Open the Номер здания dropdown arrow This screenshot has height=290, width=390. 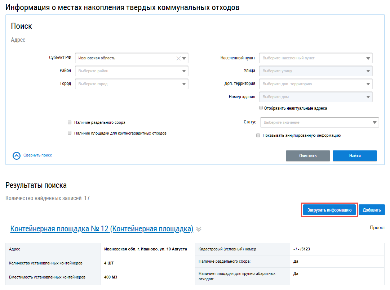[x=368, y=97]
